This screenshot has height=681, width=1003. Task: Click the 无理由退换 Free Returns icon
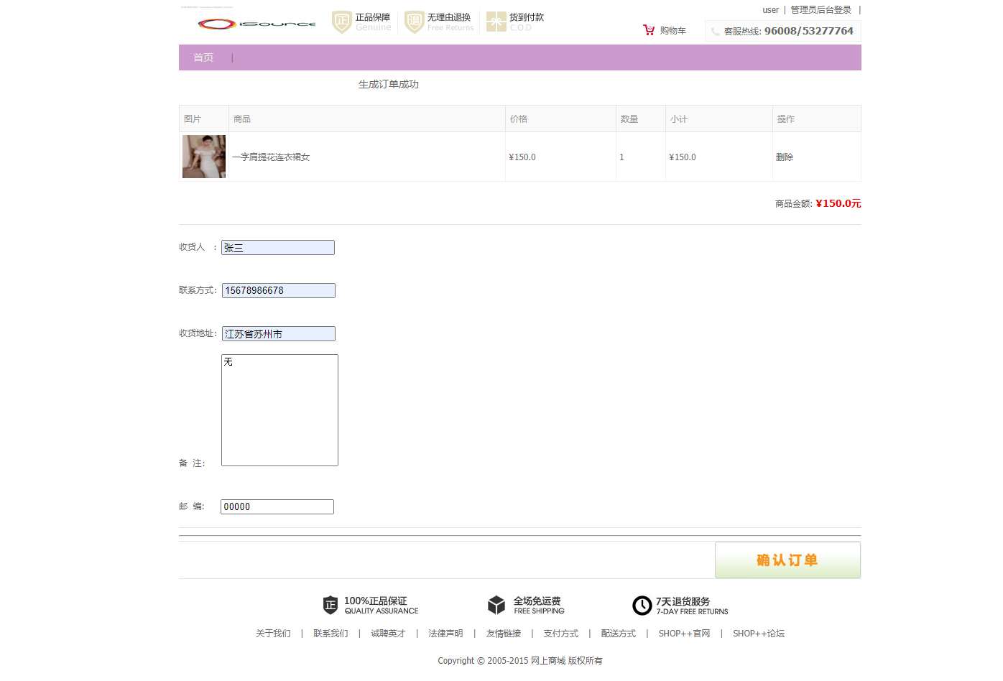click(x=414, y=22)
